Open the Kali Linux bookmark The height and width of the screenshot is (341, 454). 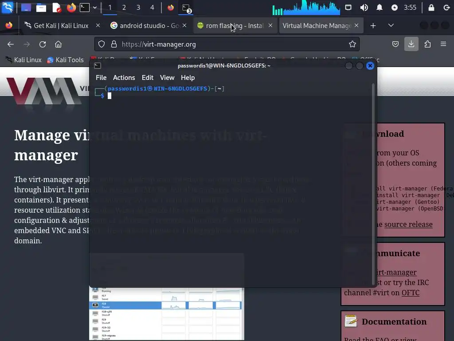[24, 60]
